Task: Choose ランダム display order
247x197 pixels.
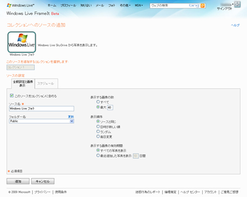Action: pyautogui.click(x=98, y=131)
